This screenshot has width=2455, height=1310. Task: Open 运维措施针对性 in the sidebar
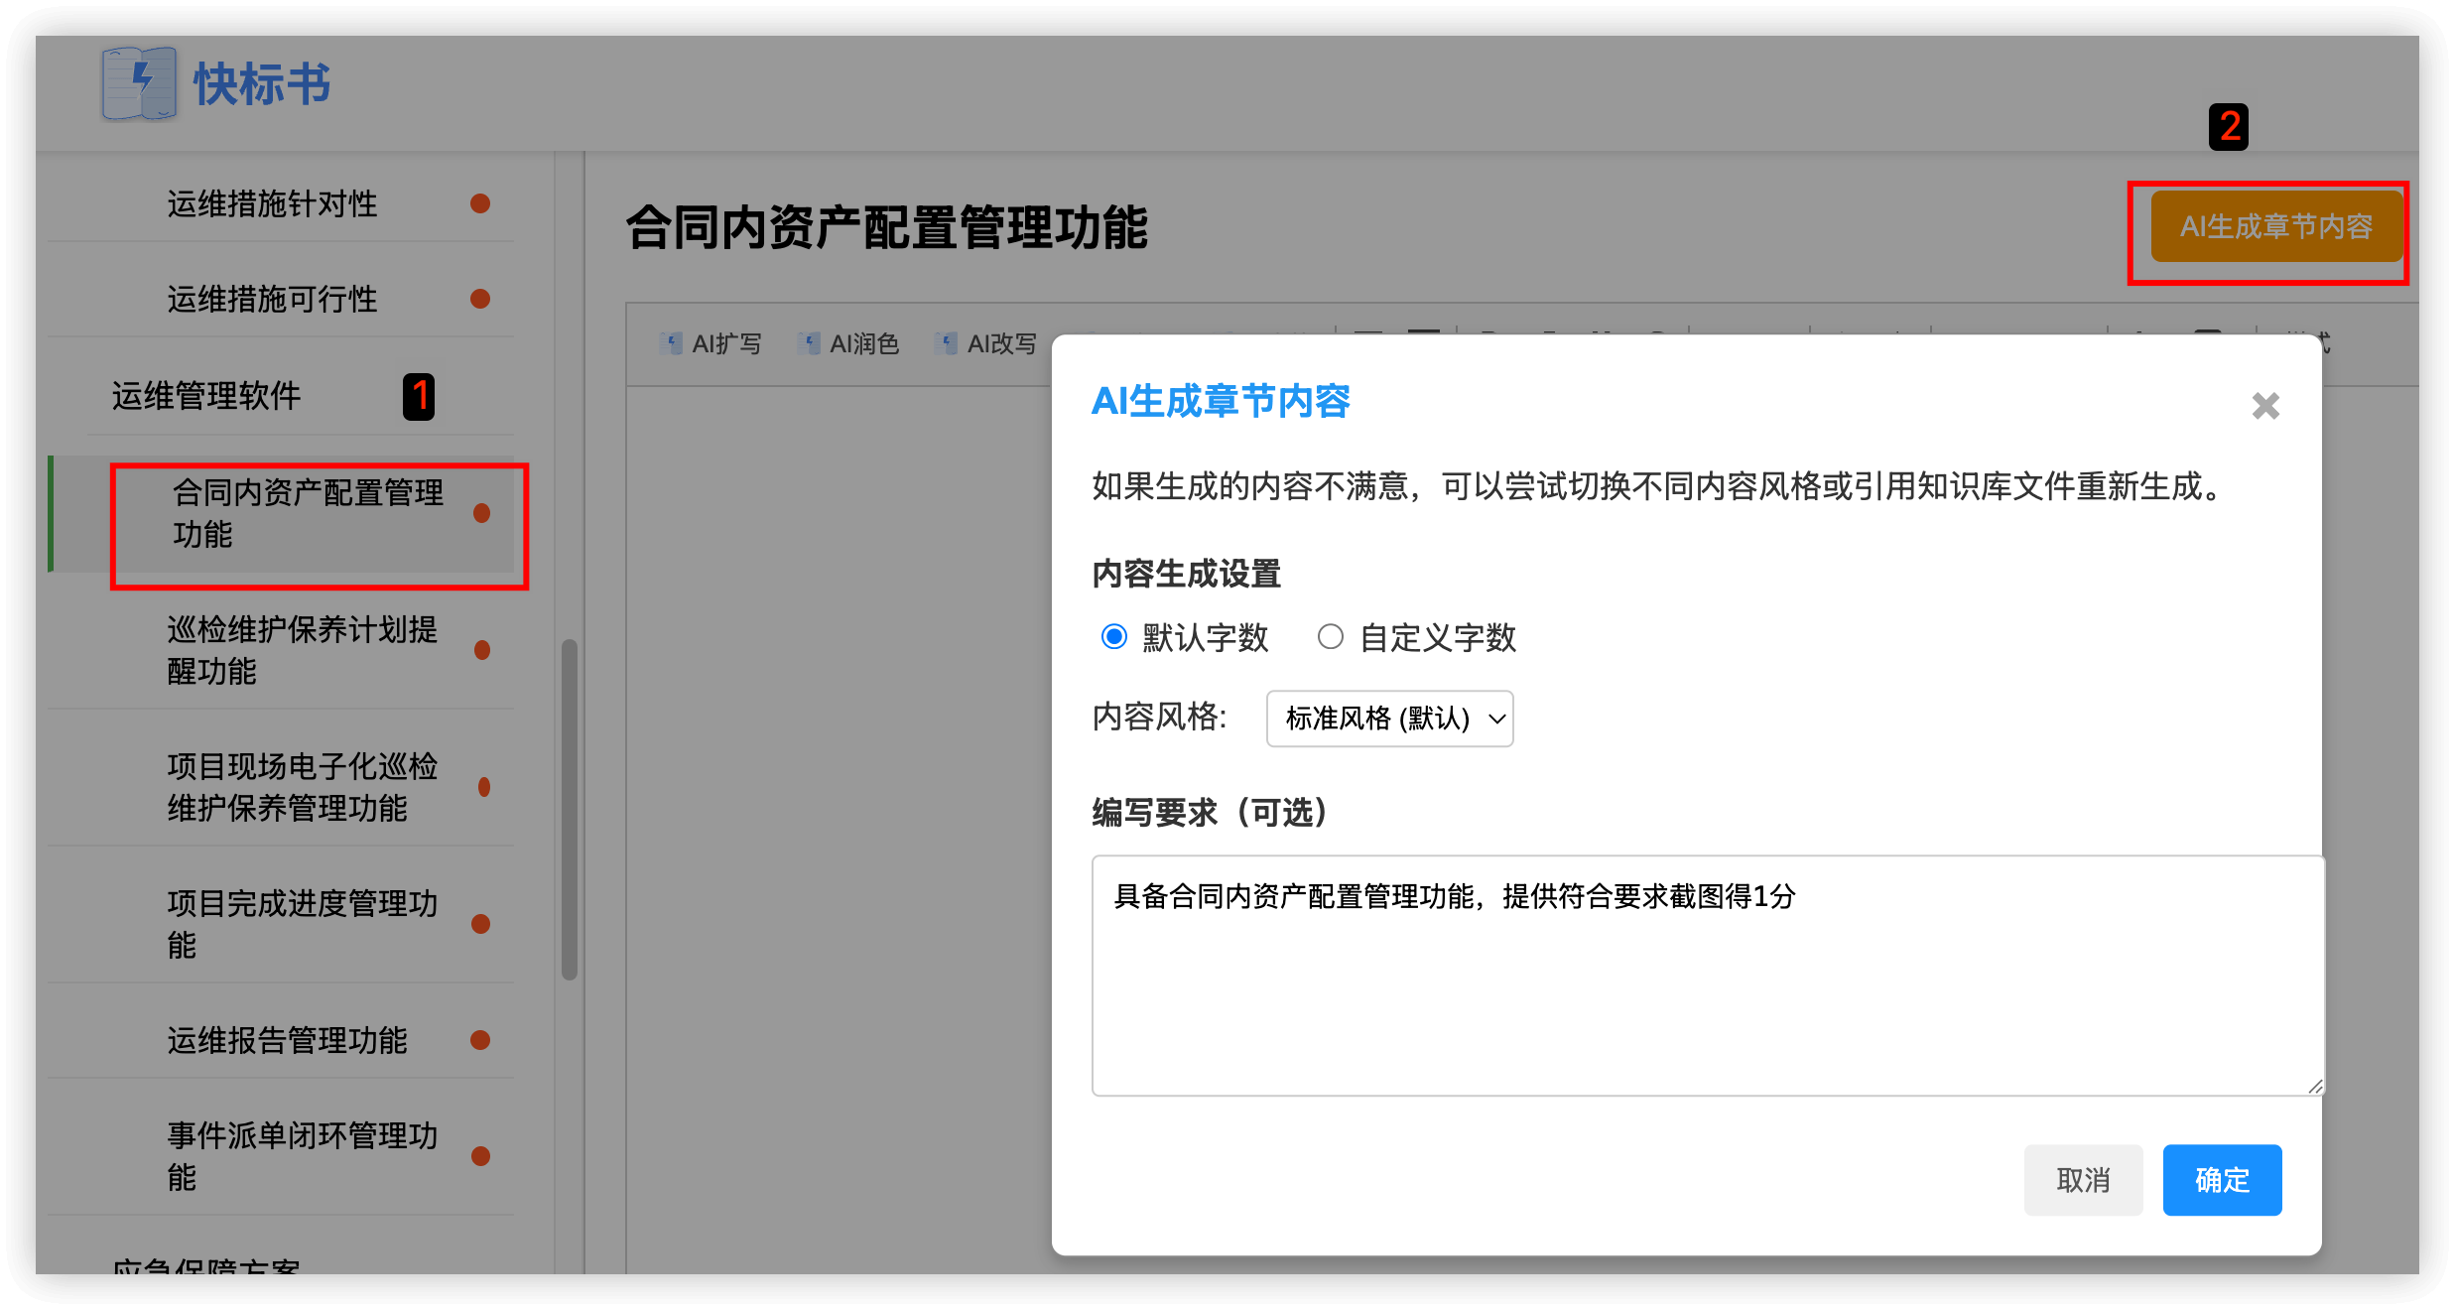[272, 203]
